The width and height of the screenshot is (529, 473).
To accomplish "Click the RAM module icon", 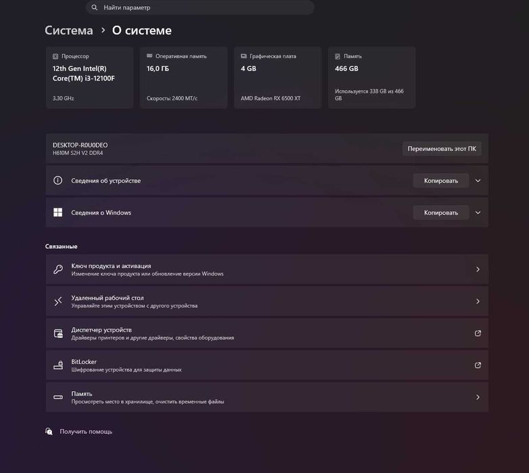I will coord(149,56).
